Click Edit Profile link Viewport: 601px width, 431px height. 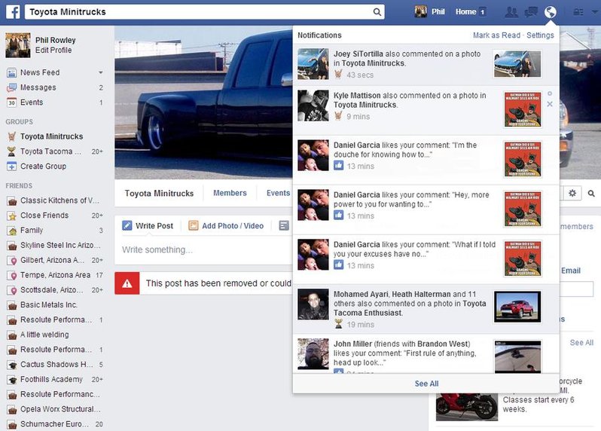(x=53, y=50)
